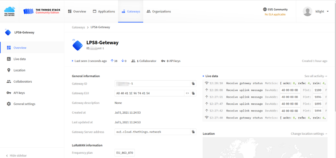This screenshot has width=336, height=158.
Task: Click the downlink count arrow 0
Action: coord(124,61)
